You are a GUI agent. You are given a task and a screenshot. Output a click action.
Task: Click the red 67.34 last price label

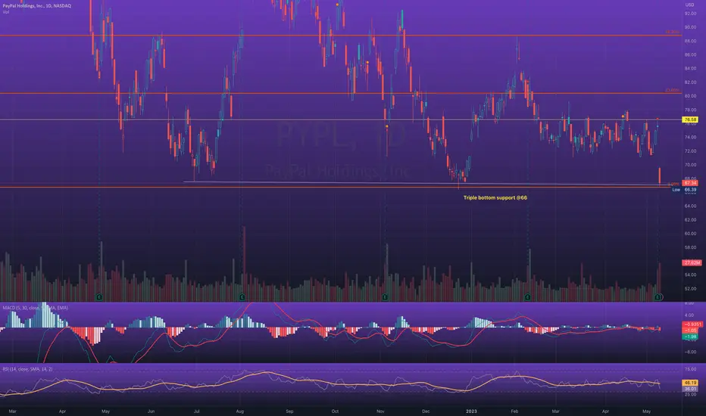click(690, 183)
